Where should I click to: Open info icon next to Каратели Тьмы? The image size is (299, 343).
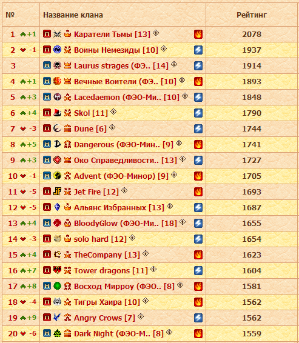pyautogui.click(x=156, y=33)
